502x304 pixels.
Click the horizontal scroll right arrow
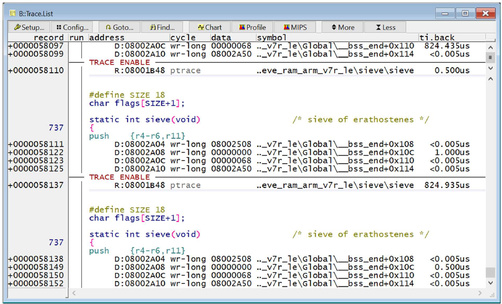(x=480, y=293)
